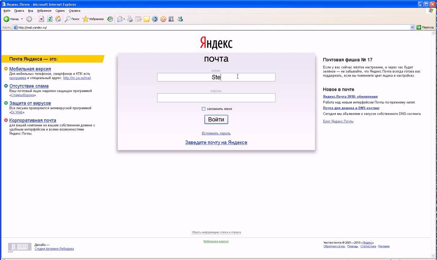Open the Избранное menu in menu bar

[x=44, y=11]
